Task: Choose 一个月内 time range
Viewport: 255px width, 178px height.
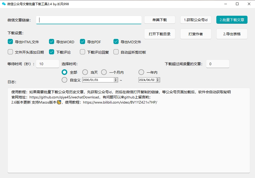Action: pyautogui.click(x=104, y=72)
